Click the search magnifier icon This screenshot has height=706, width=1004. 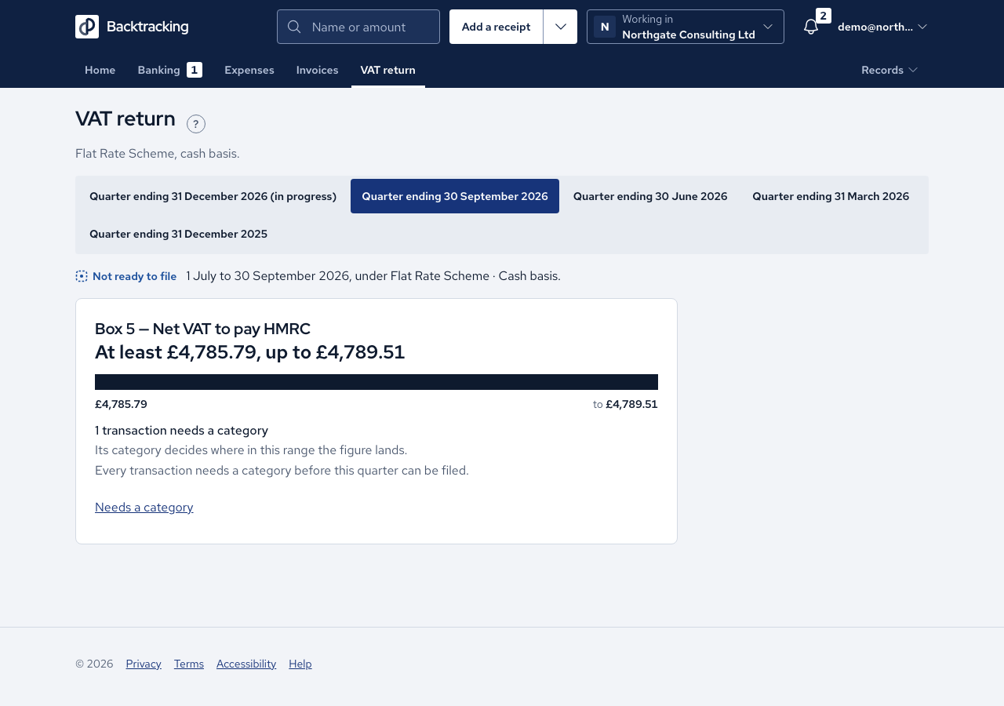tap(294, 27)
